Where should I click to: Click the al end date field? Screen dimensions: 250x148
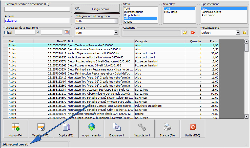point(51,32)
